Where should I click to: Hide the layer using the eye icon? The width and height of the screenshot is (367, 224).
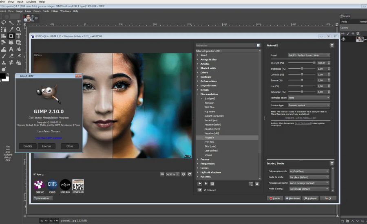343,40
